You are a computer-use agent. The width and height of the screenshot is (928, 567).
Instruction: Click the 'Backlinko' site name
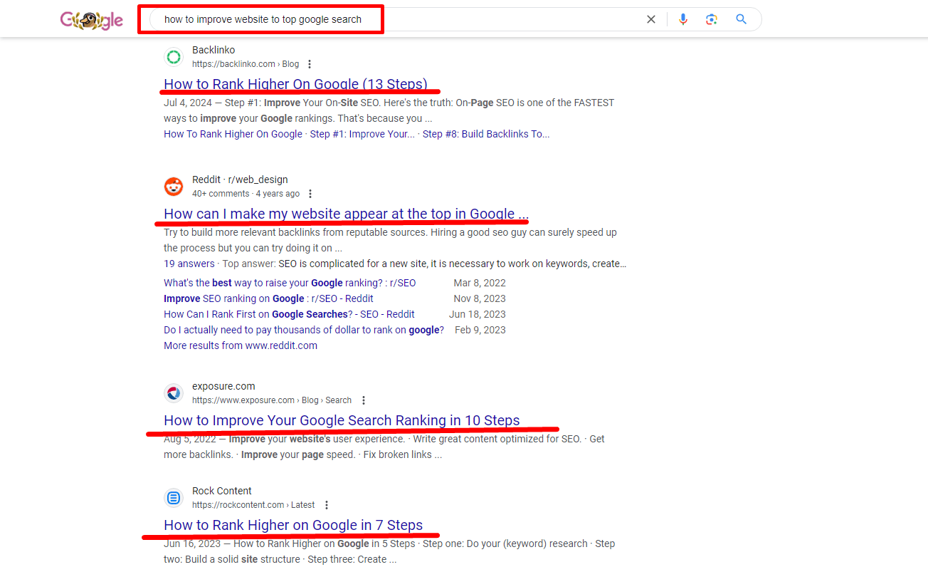213,50
